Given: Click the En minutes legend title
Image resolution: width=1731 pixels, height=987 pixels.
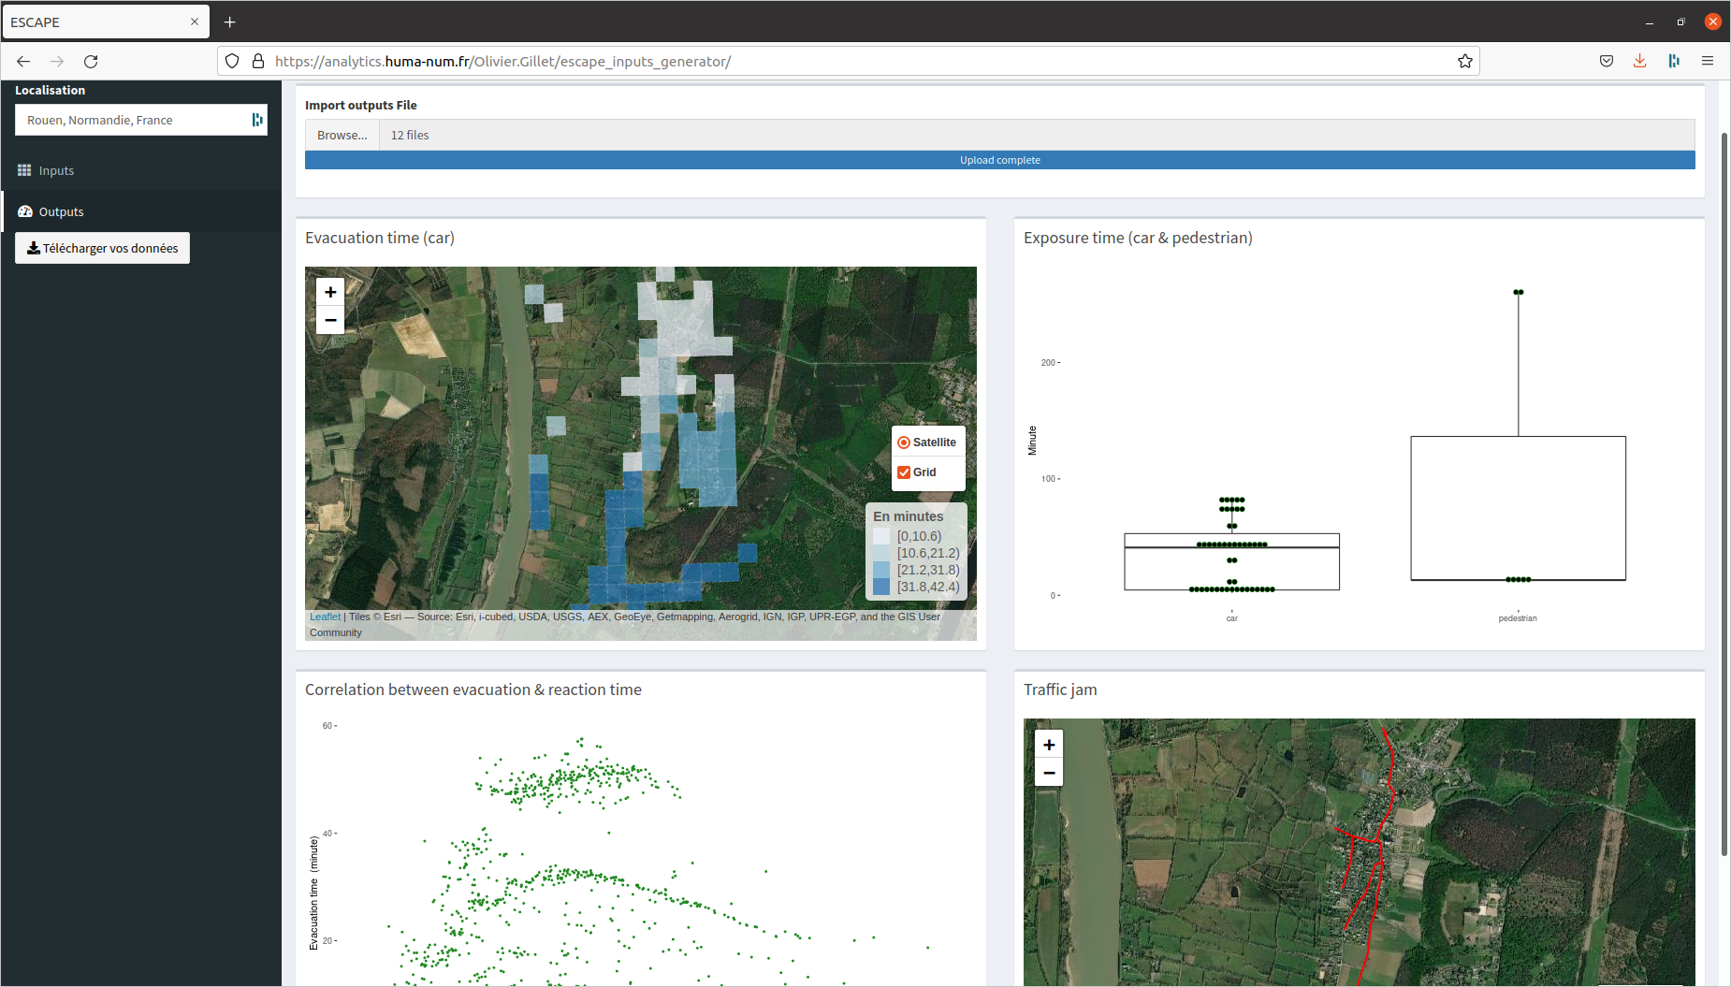Looking at the screenshot, I should tap(909, 516).
